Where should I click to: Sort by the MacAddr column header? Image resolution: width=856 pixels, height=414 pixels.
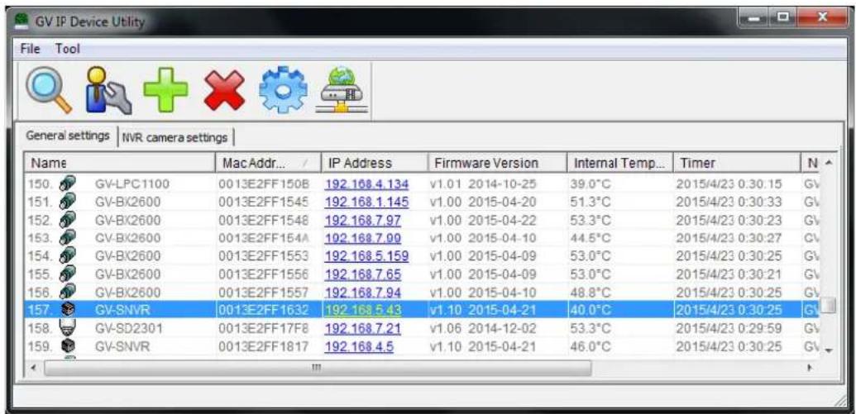click(x=268, y=163)
